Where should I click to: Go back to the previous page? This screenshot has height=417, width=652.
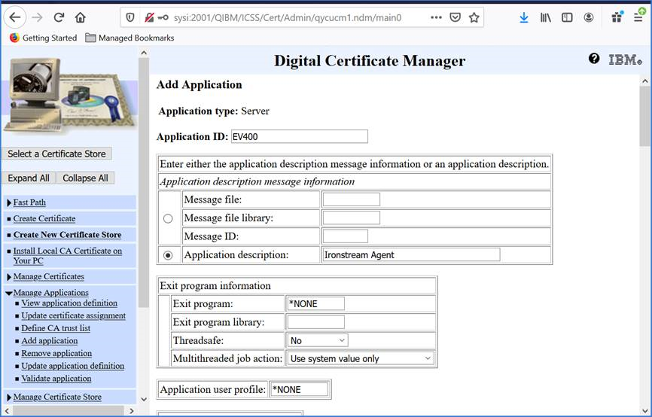pyautogui.click(x=15, y=17)
